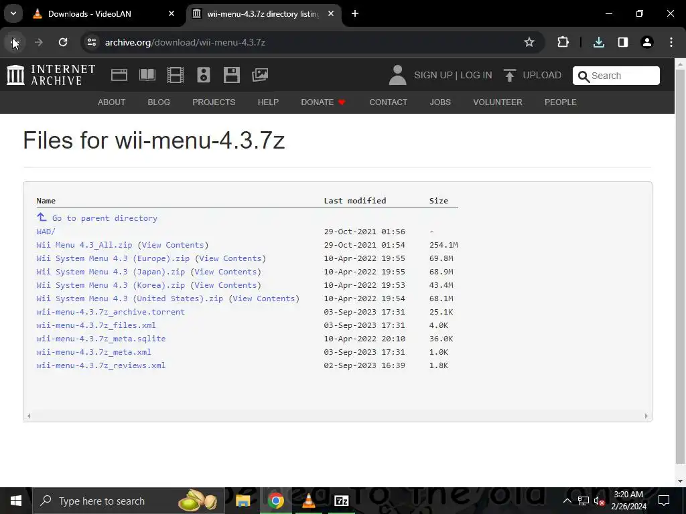This screenshot has height=514, width=686.
Task: Open File Explorer from taskbar
Action: point(243,501)
